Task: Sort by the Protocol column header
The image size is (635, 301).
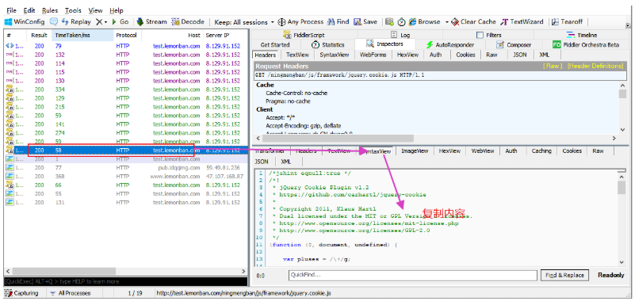Action: [x=127, y=35]
